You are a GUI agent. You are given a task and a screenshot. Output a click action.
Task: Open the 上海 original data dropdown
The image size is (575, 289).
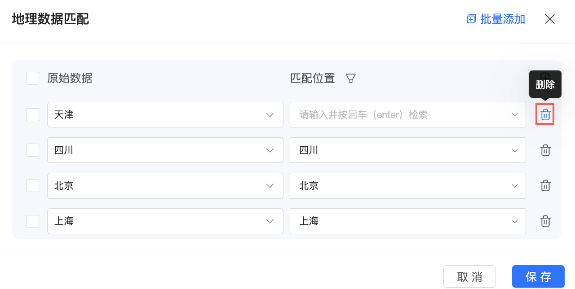point(165,221)
